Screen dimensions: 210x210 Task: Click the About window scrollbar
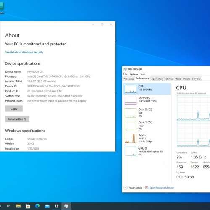(x=115, y=68)
